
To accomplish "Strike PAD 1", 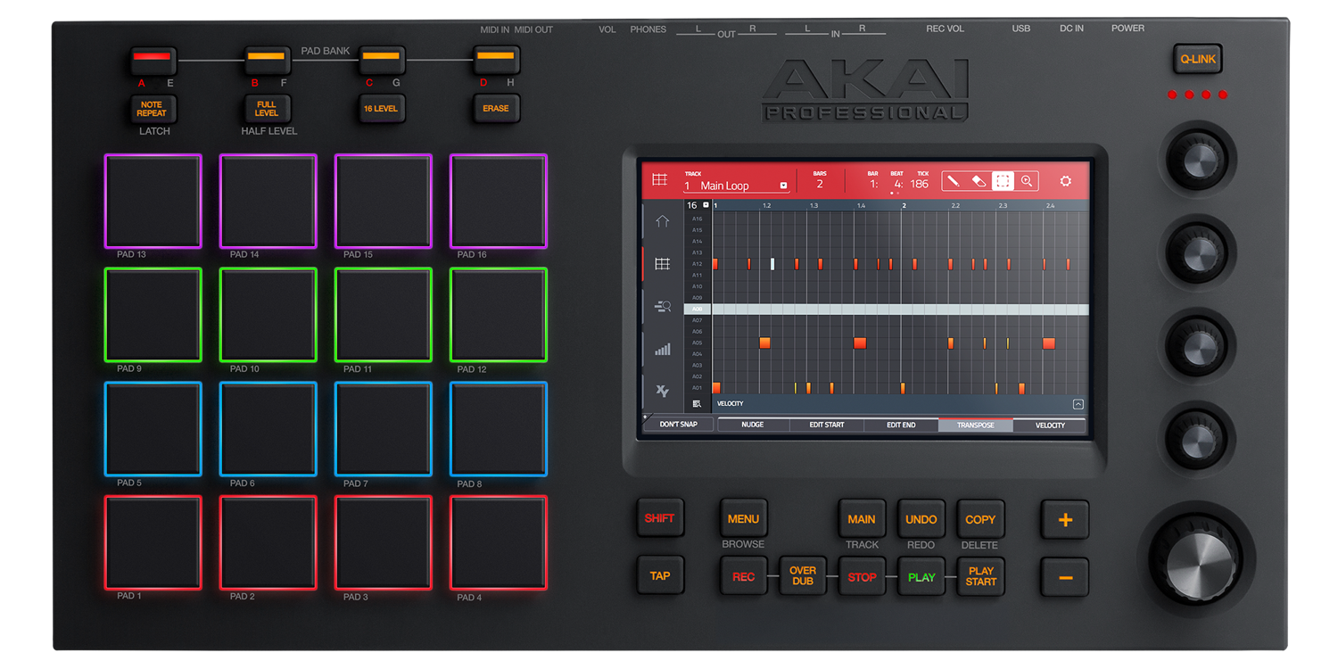I will tap(153, 542).
